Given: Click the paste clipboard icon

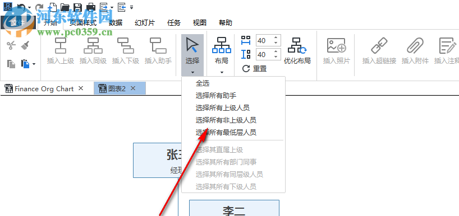Looking at the screenshot, I should 25,64.
